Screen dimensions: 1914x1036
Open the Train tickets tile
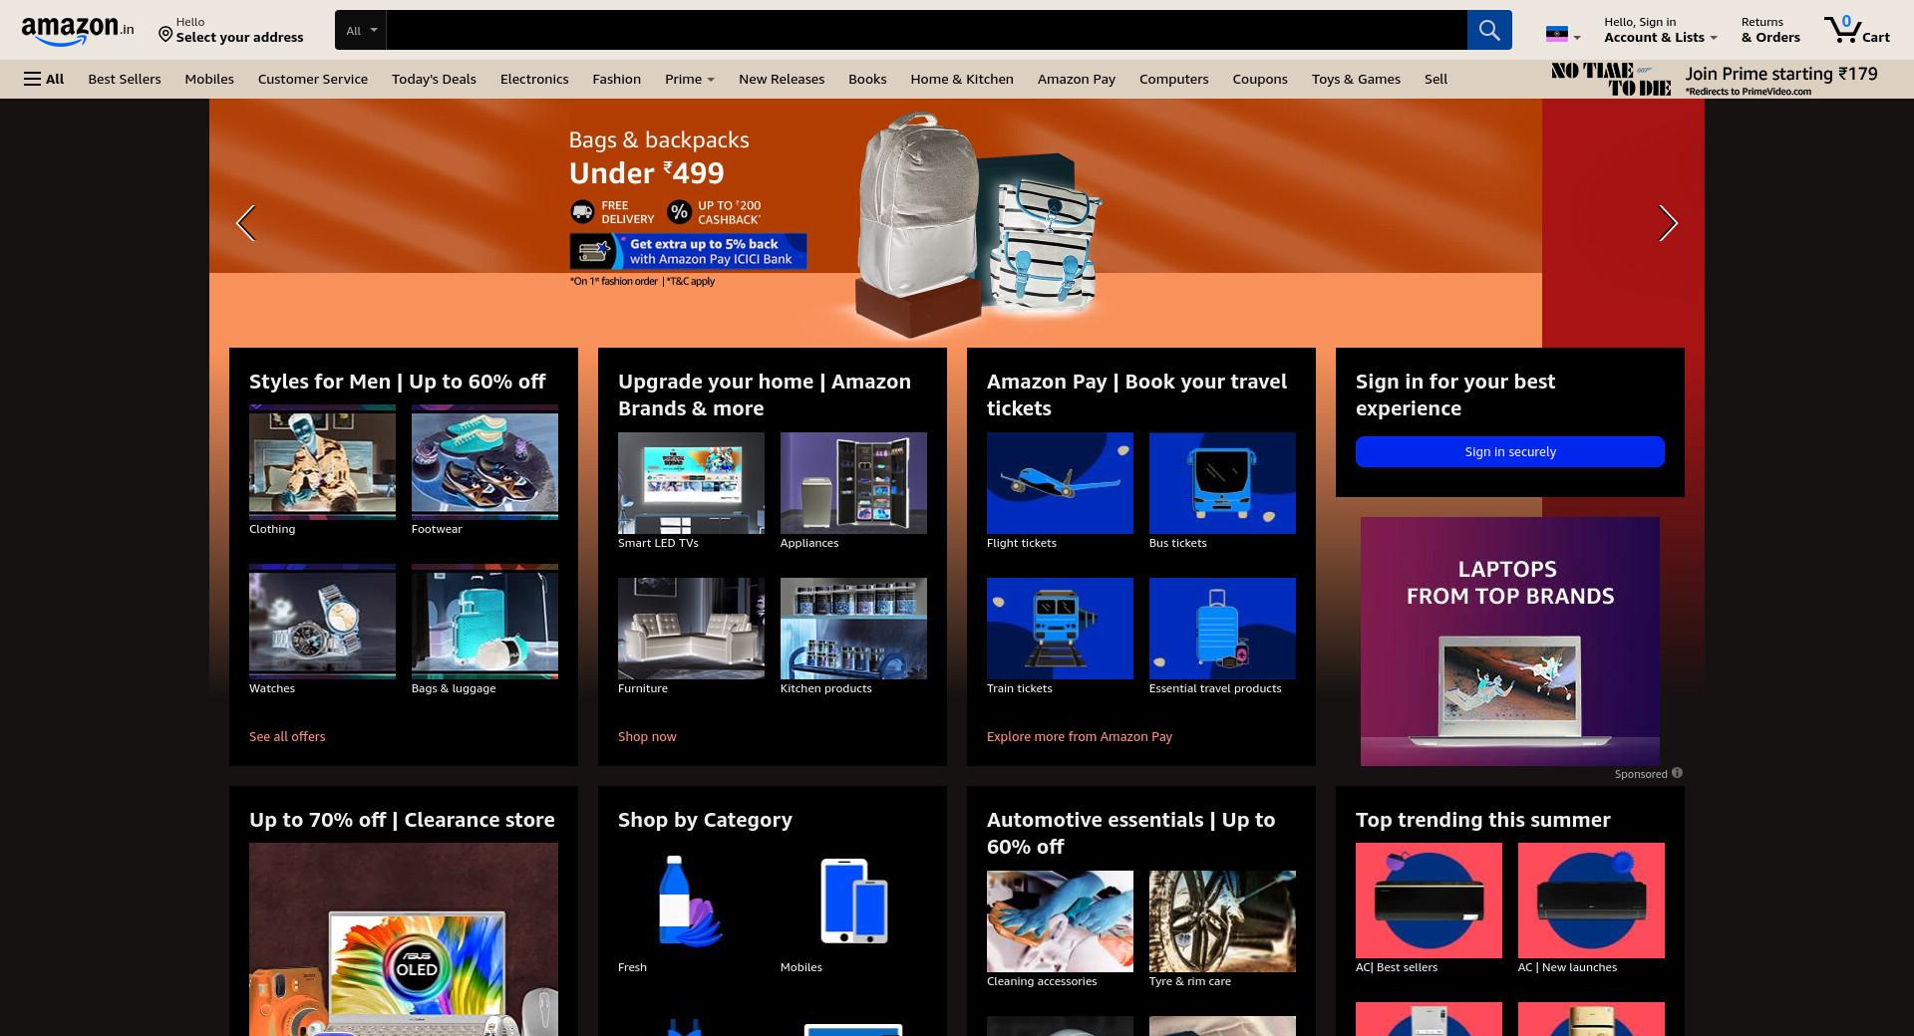click(x=1060, y=629)
